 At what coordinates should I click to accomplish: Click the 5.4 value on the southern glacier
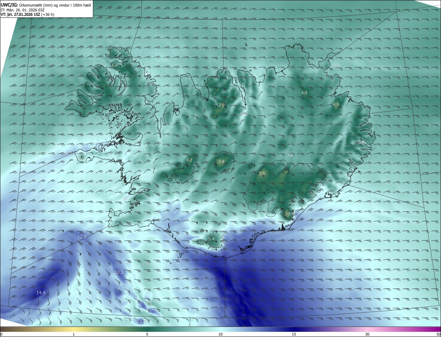[x=211, y=239]
